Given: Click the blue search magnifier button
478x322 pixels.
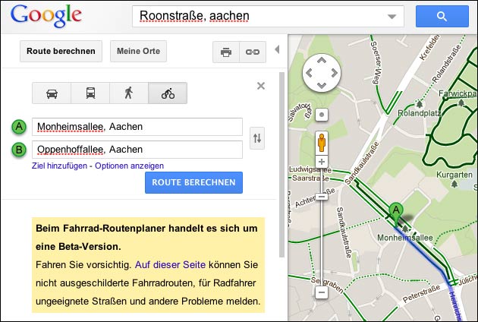Looking at the screenshot, I should (x=442, y=16).
